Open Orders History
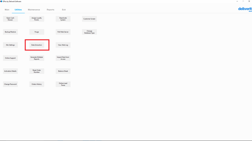252x141 pixels. click(37, 84)
